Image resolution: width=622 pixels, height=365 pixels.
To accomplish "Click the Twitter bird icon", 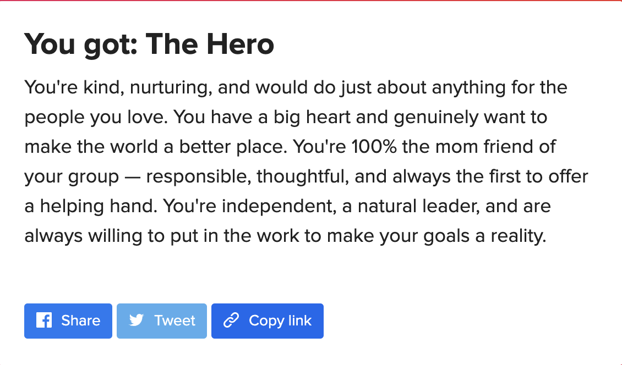I will pos(137,320).
